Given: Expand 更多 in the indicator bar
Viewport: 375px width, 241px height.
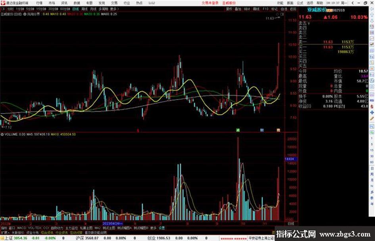Looking at the screenshot, I should click(153, 228).
